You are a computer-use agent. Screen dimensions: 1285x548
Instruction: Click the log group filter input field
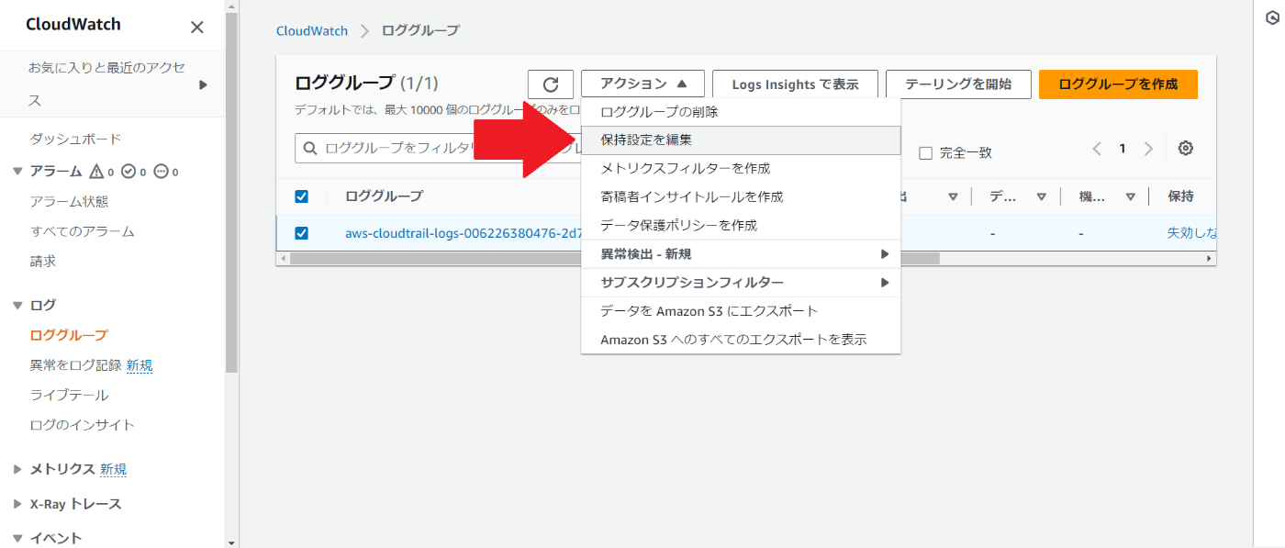pos(438,149)
